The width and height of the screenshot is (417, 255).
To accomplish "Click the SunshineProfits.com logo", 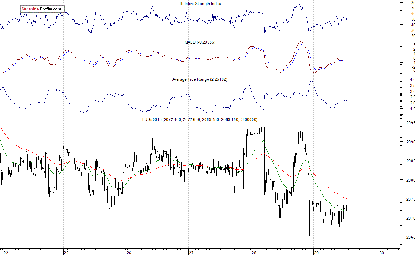I will tap(42, 9).
